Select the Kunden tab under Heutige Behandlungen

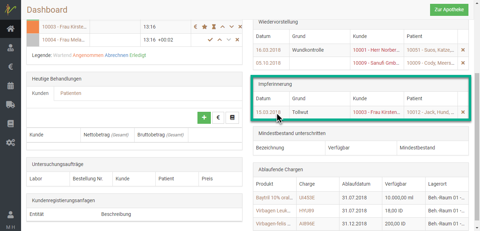pyautogui.click(x=40, y=93)
